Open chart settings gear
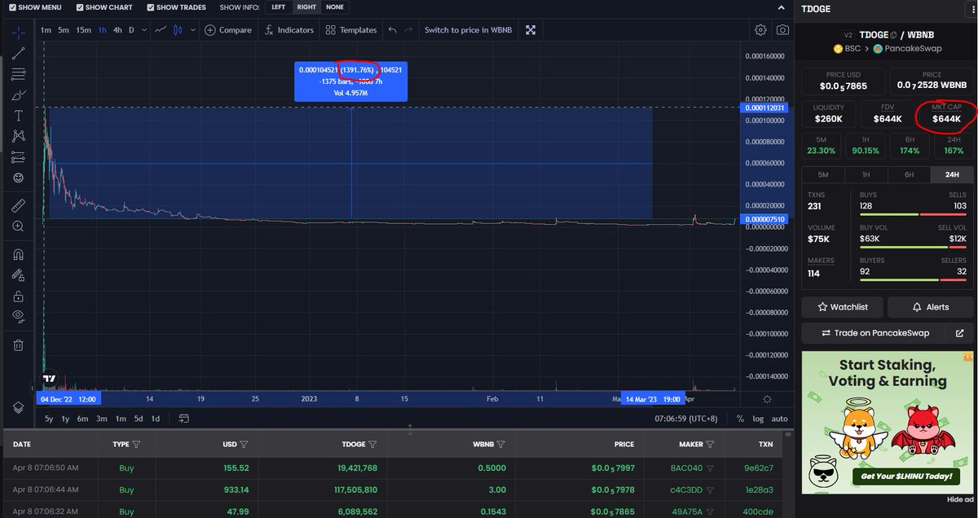 click(760, 30)
